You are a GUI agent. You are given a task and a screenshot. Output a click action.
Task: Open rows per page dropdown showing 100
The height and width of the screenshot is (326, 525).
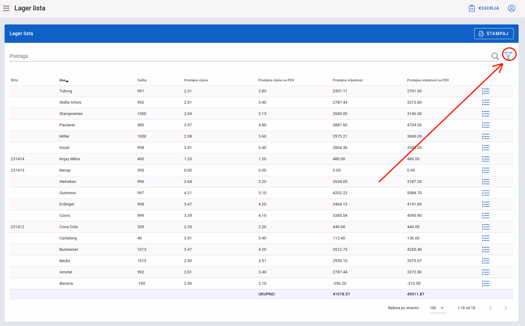(x=437, y=308)
